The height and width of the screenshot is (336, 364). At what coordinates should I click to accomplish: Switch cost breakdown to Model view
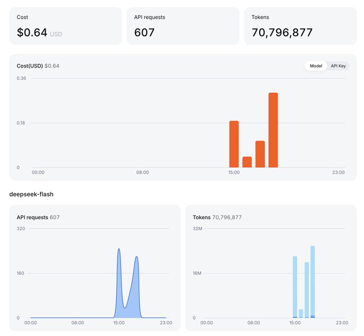(x=316, y=66)
